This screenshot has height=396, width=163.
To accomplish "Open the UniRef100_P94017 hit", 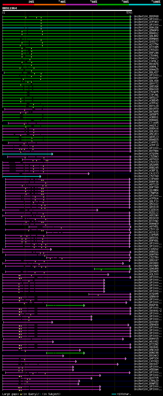I will (x=146, y=58).
